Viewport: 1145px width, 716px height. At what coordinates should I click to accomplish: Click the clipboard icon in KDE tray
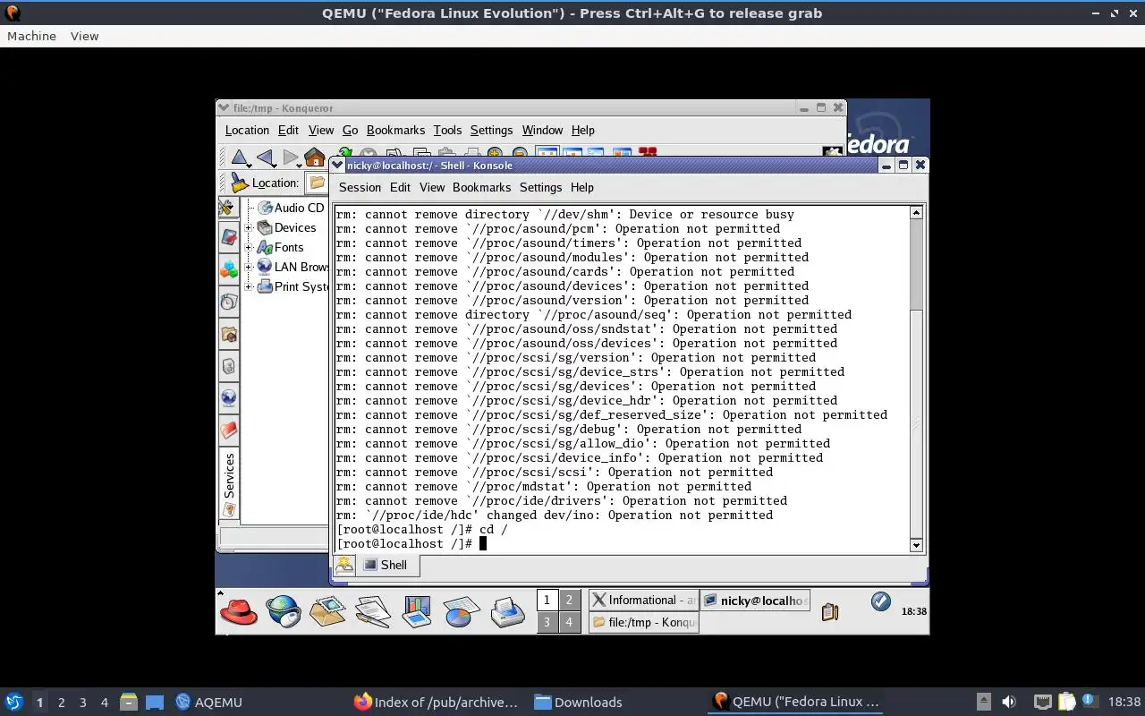click(830, 611)
